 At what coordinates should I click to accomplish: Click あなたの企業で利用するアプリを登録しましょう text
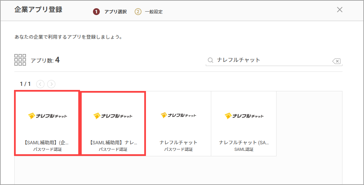[68, 37]
